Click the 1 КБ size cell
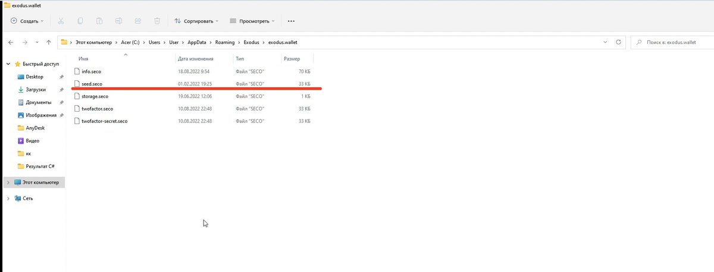 (305, 96)
